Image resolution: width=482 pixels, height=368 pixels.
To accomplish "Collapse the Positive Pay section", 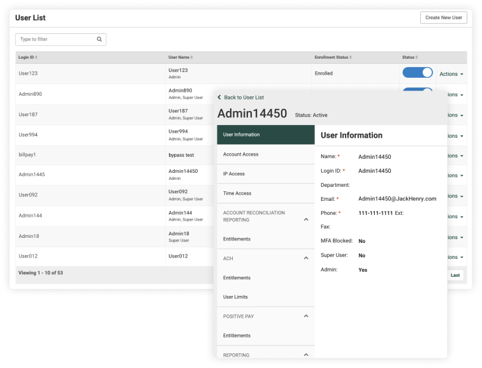I will coord(305,316).
